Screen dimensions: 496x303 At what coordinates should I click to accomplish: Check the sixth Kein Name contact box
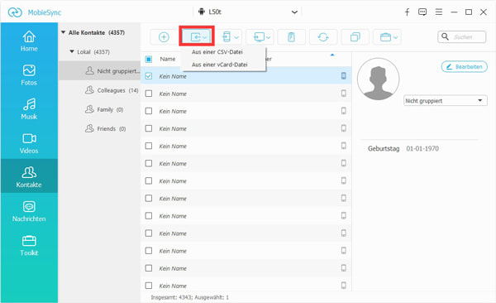[148, 163]
